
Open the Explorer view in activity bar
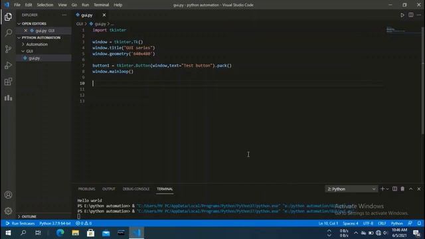click(8, 17)
